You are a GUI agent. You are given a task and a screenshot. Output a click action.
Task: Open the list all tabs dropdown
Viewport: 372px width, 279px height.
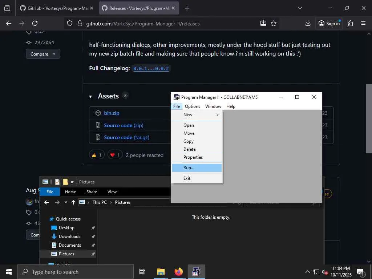300,8
